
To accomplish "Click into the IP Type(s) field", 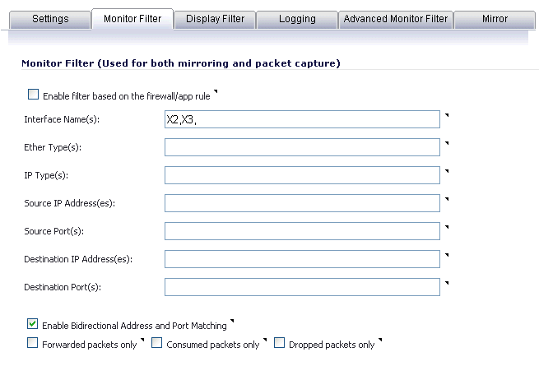I will tap(302, 175).
